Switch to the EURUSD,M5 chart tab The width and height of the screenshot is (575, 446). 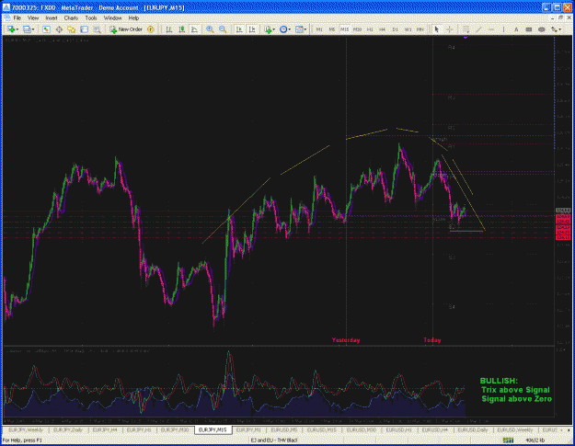(x=284, y=429)
